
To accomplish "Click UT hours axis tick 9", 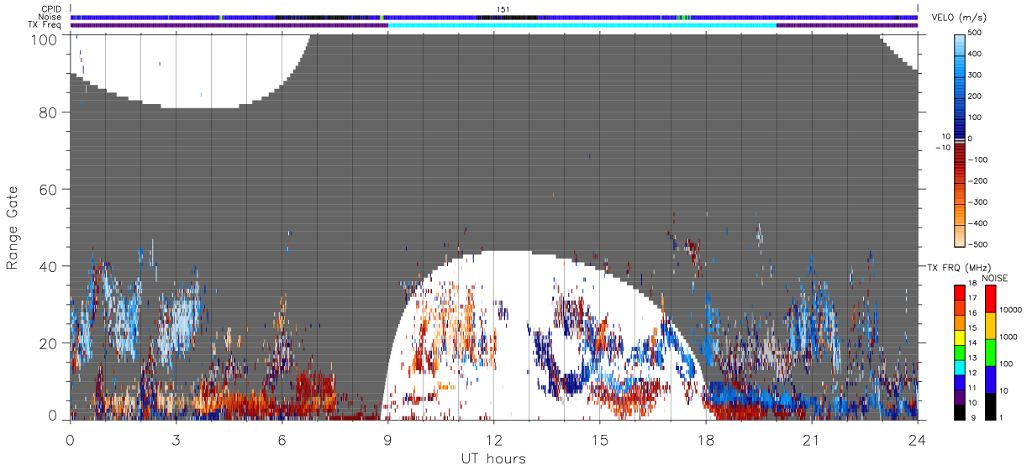I will coord(387,440).
